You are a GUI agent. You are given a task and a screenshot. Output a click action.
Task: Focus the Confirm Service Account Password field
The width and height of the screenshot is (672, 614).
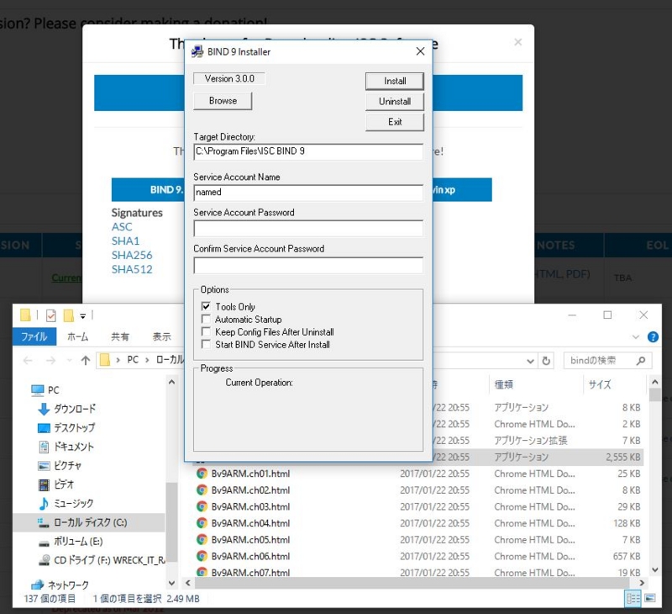308,265
